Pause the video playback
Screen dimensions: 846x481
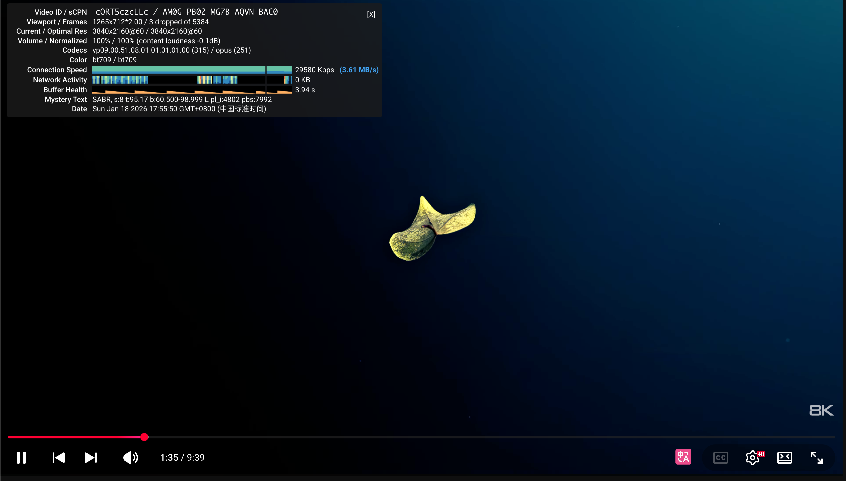click(x=21, y=457)
